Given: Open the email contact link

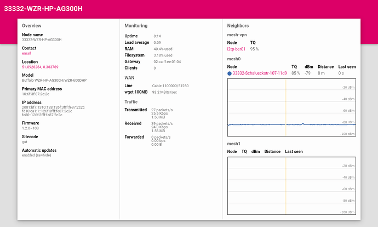Looking at the screenshot, I should tap(26, 53).
